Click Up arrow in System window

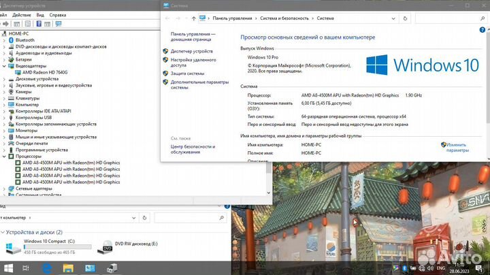[194, 18]
